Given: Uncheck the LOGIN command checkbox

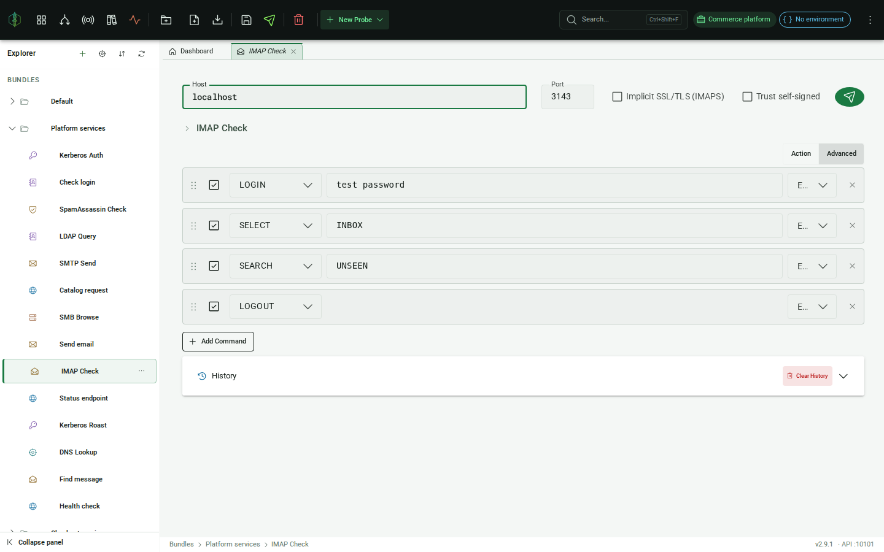Looking at the screenshot, I should (x=214, y=185).
